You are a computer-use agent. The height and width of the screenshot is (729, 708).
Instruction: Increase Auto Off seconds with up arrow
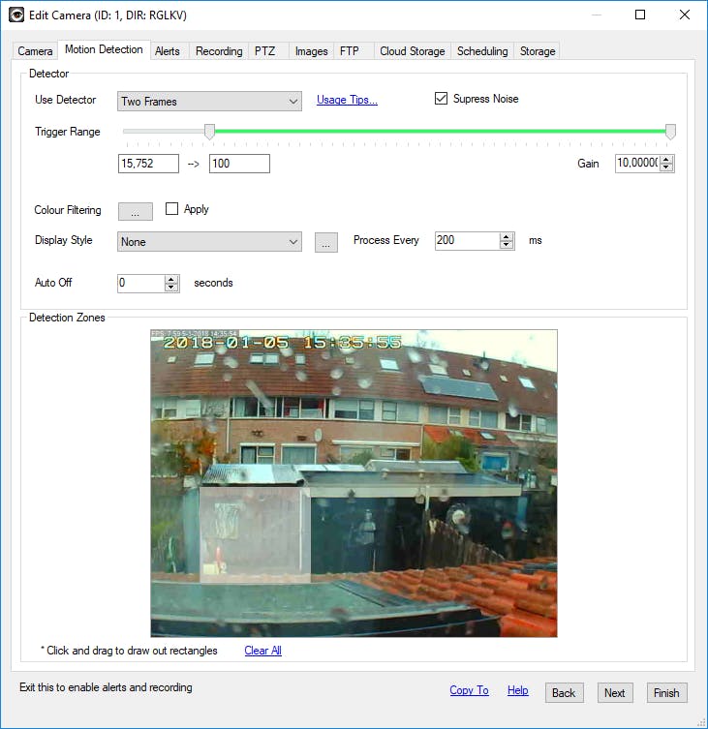coord(171,279)
